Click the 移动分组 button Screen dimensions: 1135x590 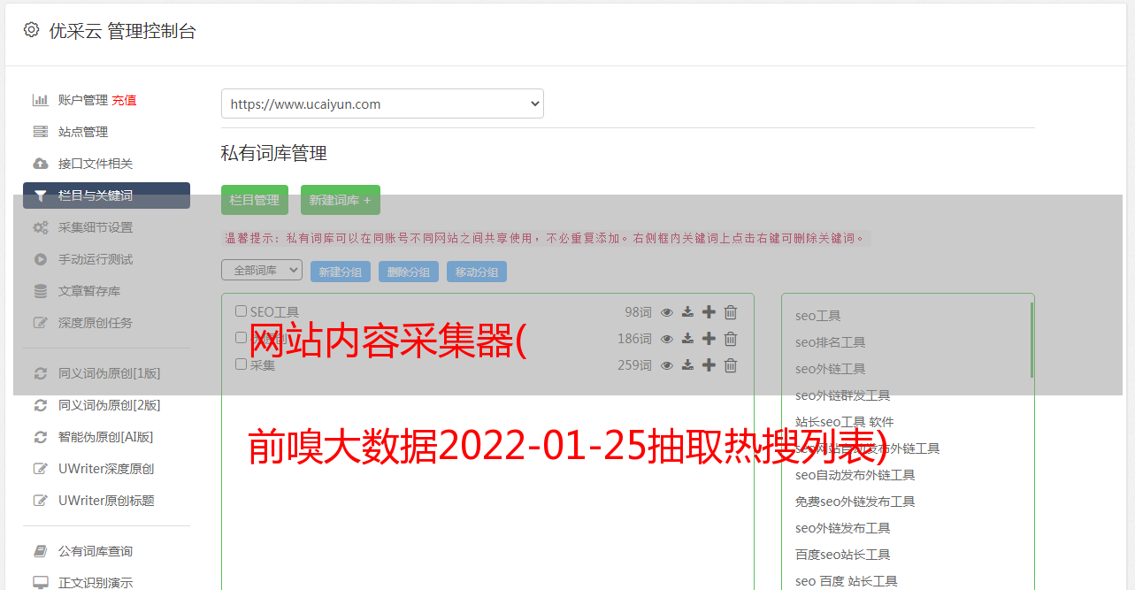[x=477, y=272]
